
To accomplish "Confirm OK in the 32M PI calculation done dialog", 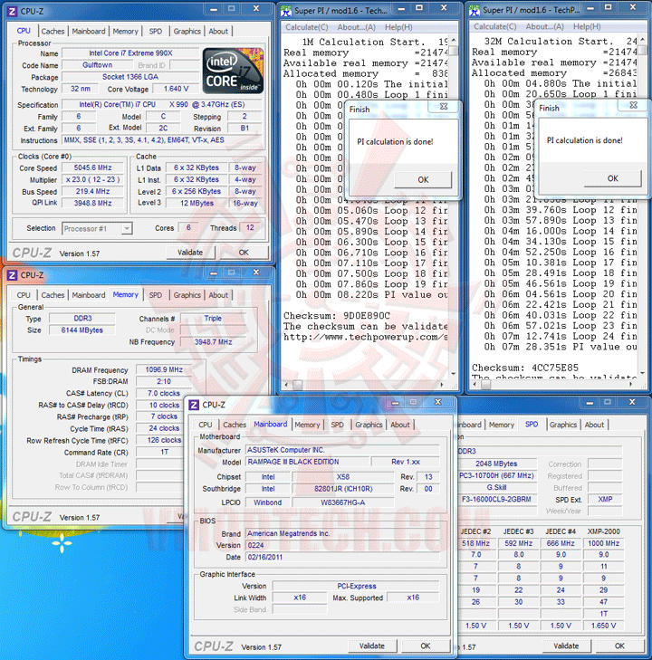I will tap(612, 178).
